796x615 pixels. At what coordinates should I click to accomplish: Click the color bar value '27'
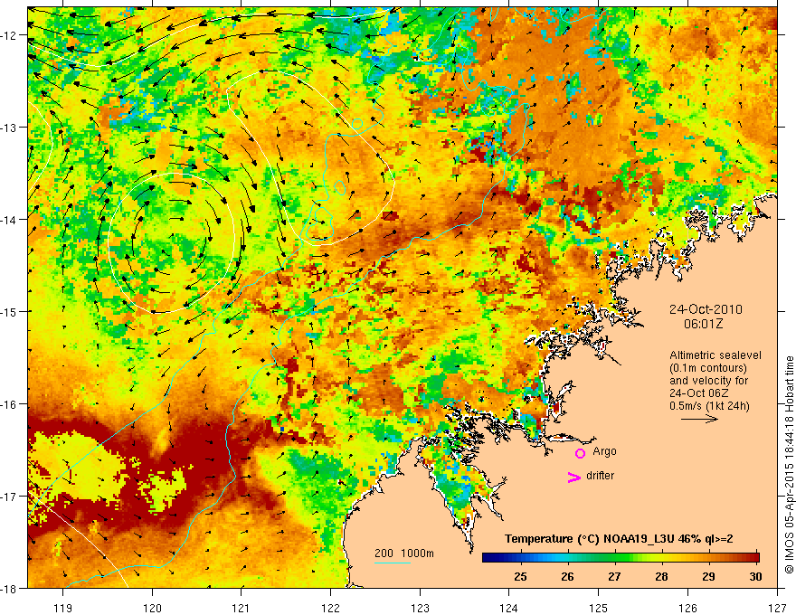(x=614, y=576)
